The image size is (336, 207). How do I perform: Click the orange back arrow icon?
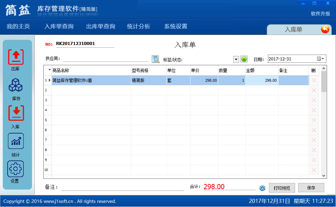[325, 30]
